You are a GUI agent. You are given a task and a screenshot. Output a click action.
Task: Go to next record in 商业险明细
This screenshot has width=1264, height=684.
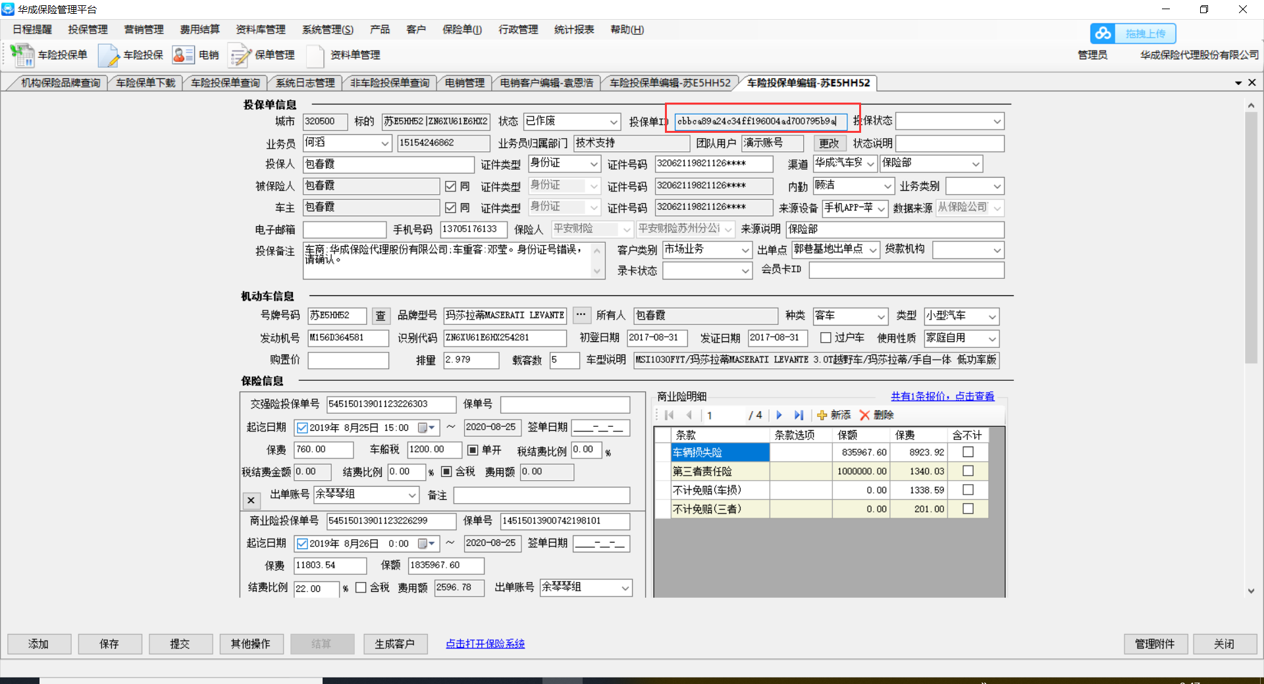[779, 415]
